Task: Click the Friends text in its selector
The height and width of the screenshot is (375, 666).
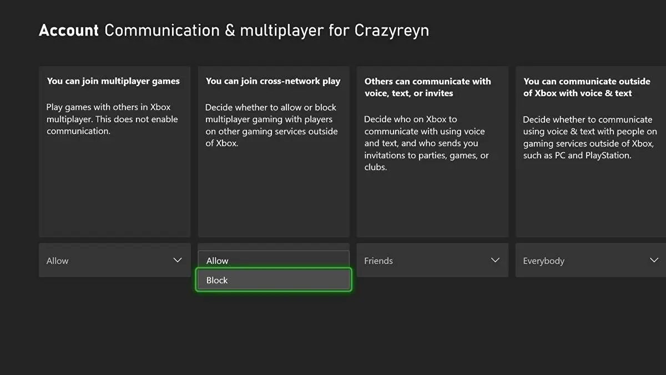Action: click(x=379, y=260)
